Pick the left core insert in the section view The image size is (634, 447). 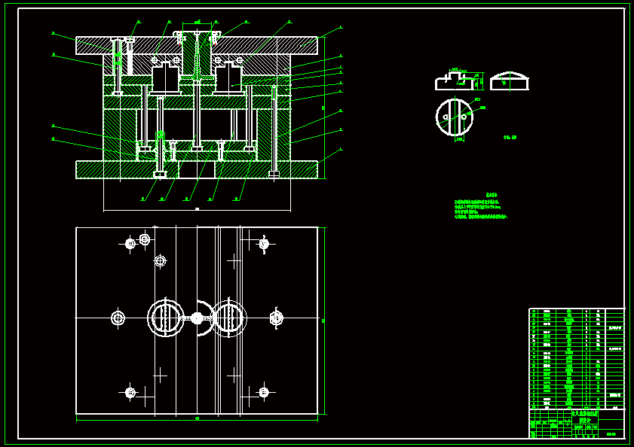(165, 78)
